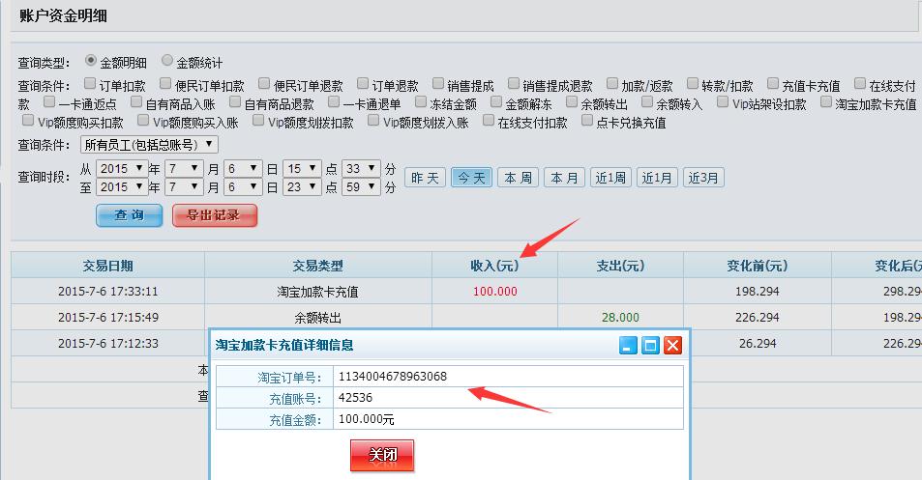Click the 余额转出 transaction type cell
Viewport: 922px width, 480px height.
[x=318, y=318]
